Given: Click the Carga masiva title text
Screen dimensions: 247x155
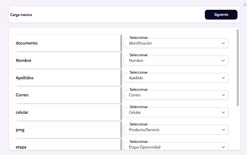Looking at the screenshot, I should pyautogui.click(x=21, y=15).
